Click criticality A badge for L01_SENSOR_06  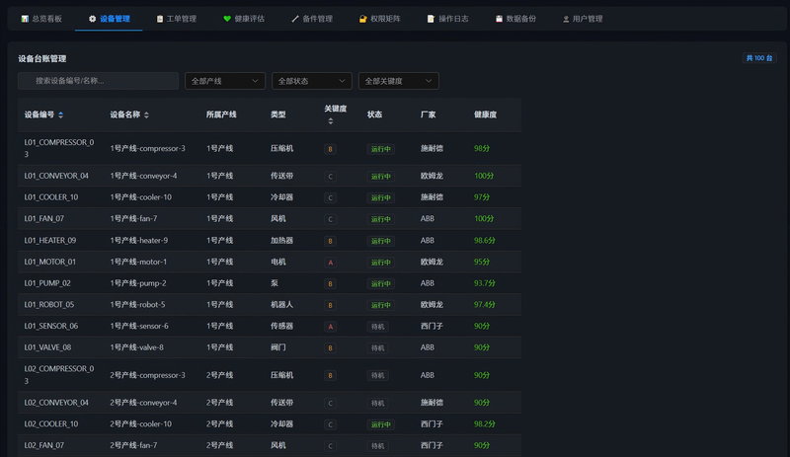coord(331,327)
